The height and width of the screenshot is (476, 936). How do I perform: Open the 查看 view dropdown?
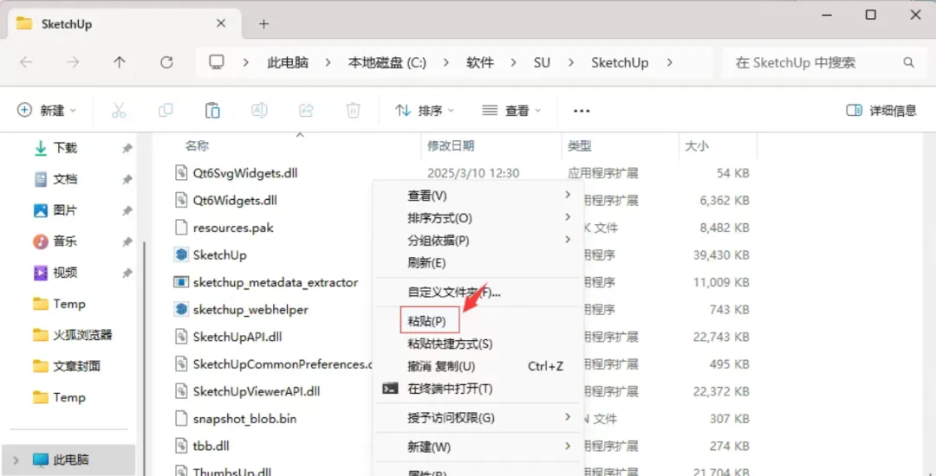click(x=511, y=110)
